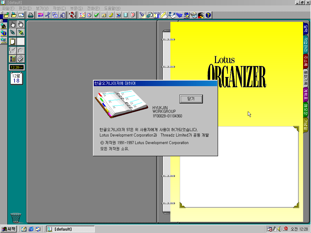Open the 편집(E) menu
Image resolution: width=311 pixels, height=233 pixels.
[25, 8]
